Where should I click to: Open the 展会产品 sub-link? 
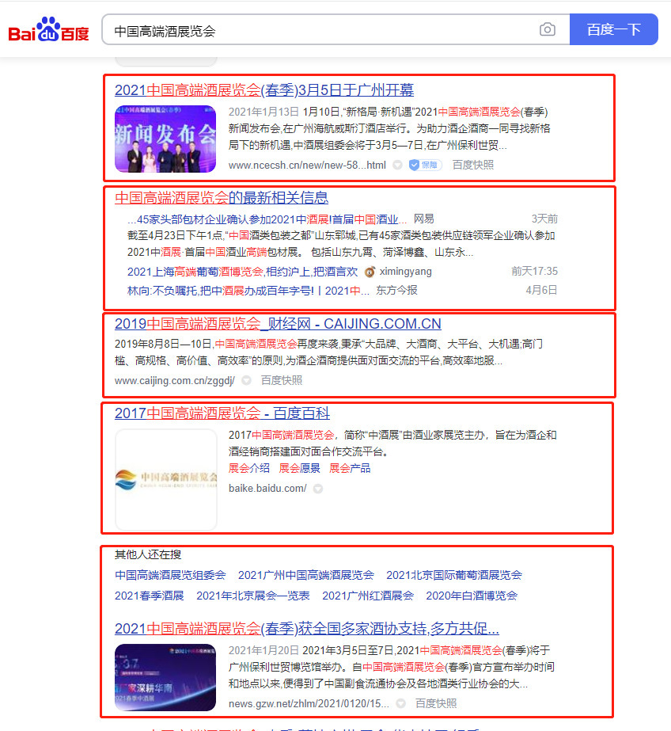point(350,468)
